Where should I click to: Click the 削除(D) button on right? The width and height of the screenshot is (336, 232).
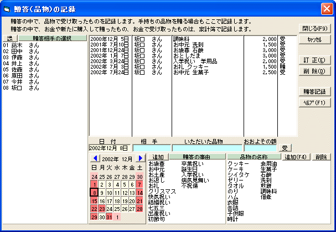[x=314, y=71]
